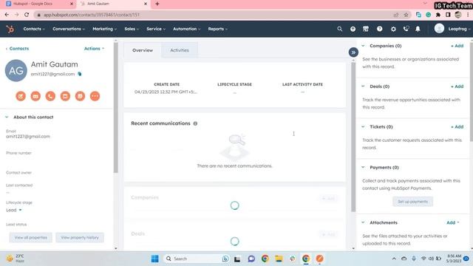
Task: Close the Amit Gautam browser tab
Action: pyautogui.click(x=146, y=4)
